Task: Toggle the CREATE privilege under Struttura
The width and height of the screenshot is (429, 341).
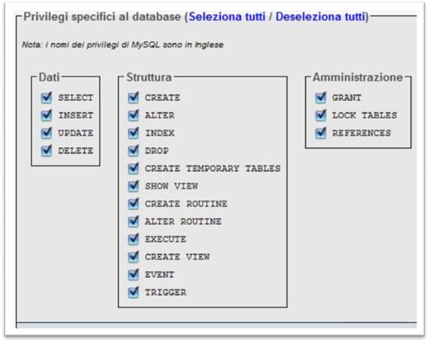Action: coord(133,98)
